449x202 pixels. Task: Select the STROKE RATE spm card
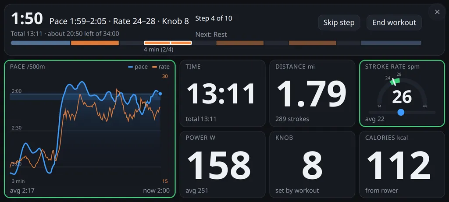tap(402, 93)
